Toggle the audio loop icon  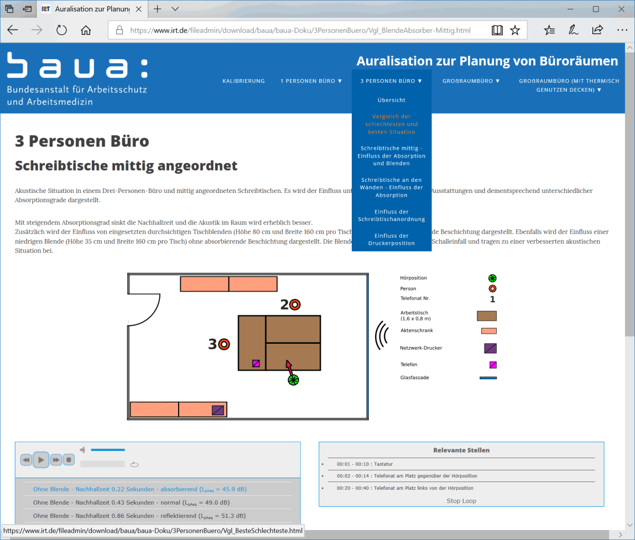pos(134,464)
